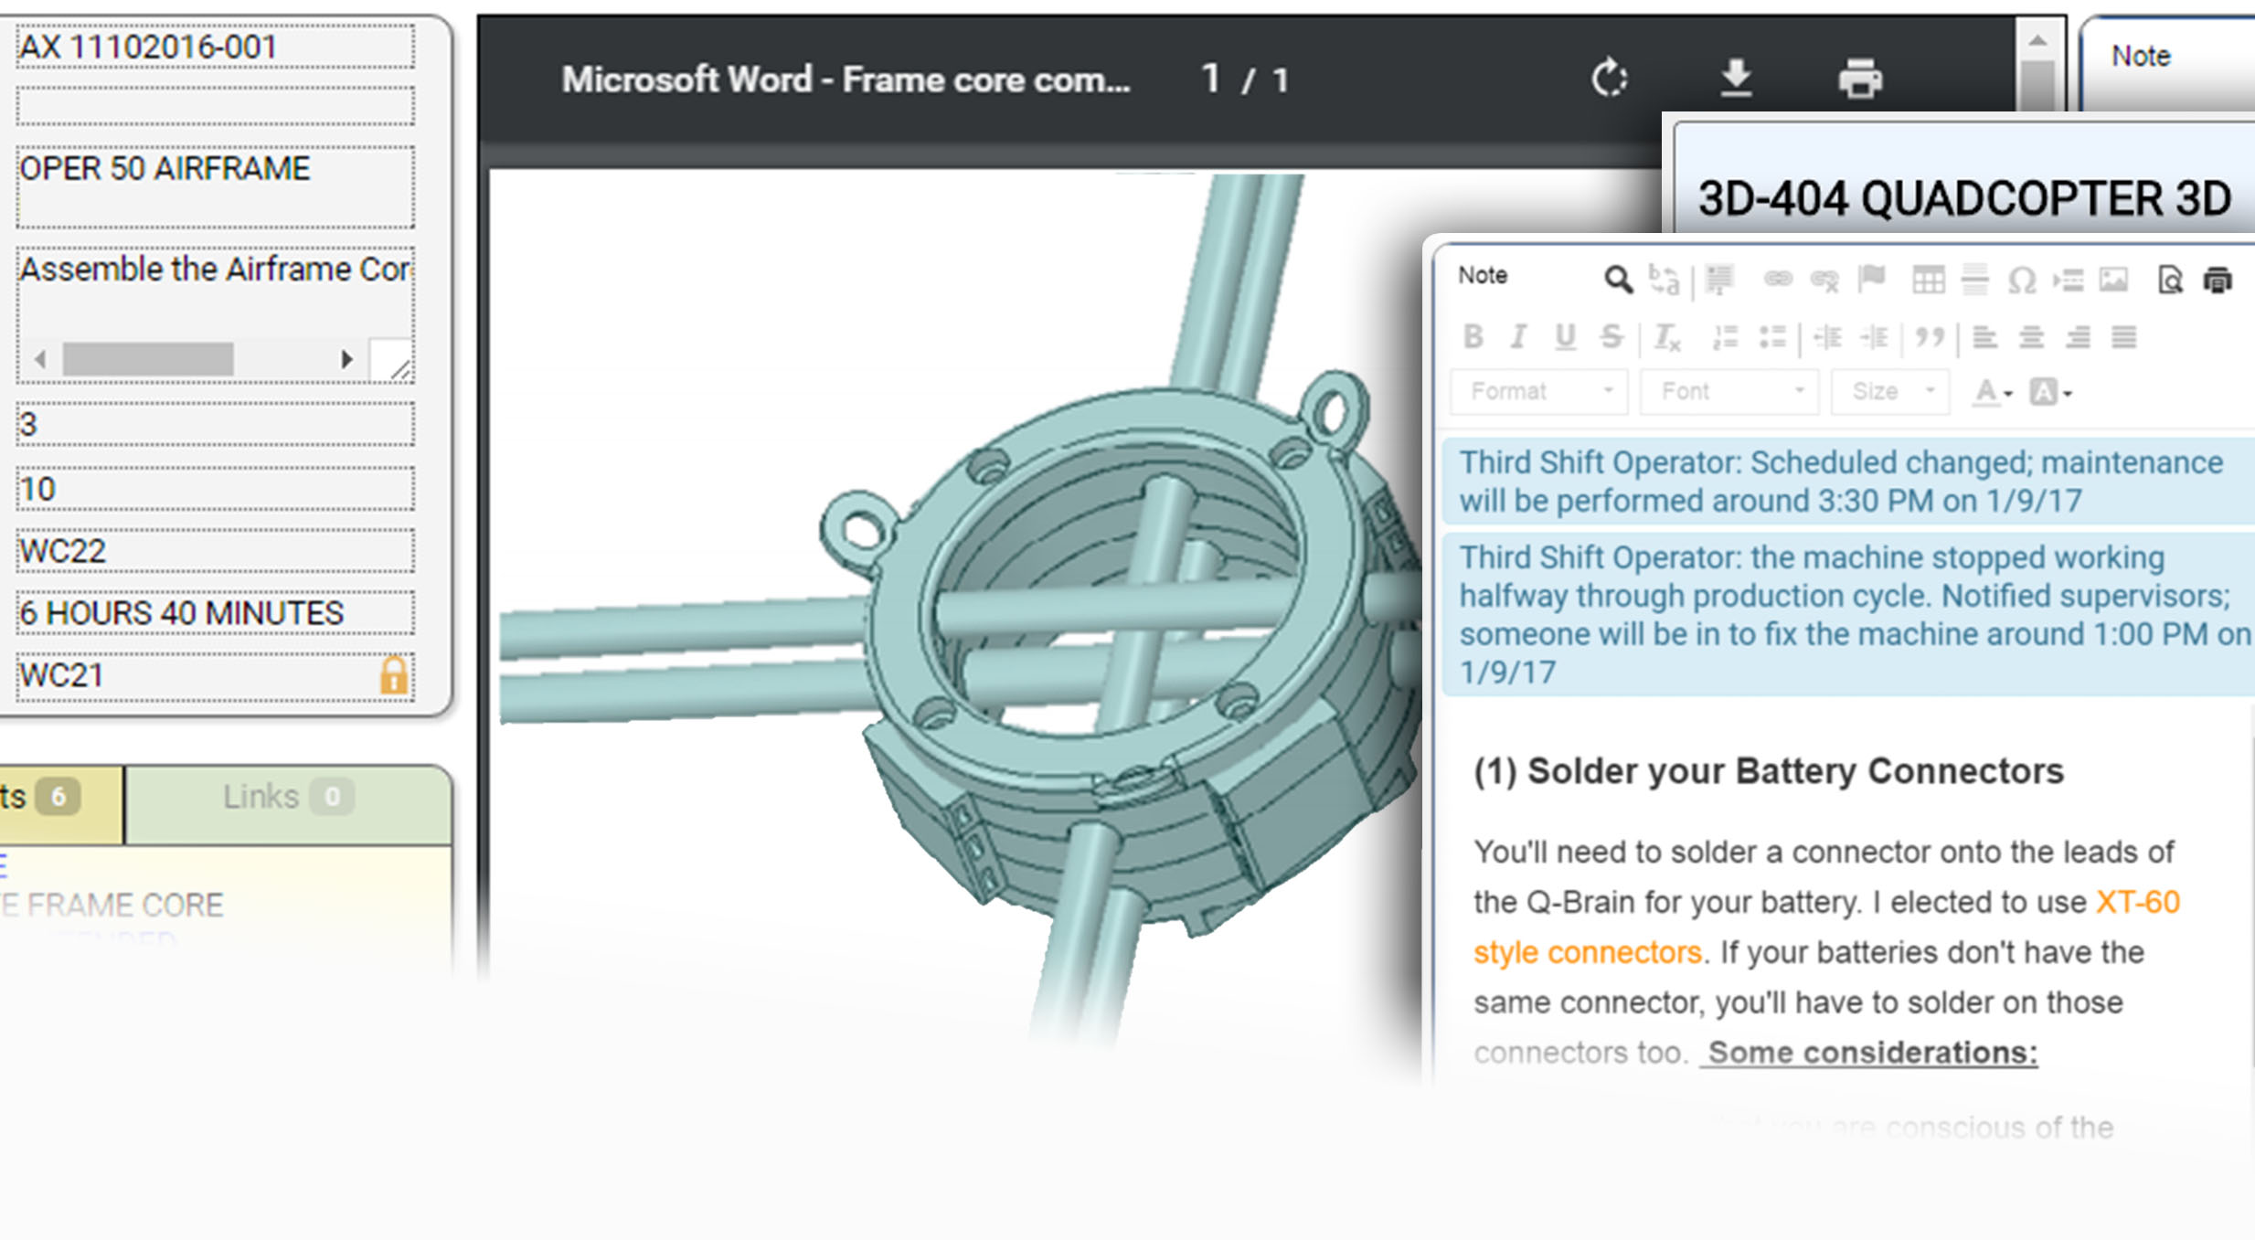Toggle italic text formatting
The width and height of the screenshot is (2255, 1240).
[x=1518, y=337]
